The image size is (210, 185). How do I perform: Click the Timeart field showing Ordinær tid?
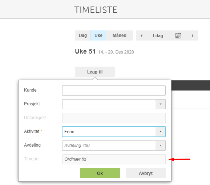pos(114,159)
